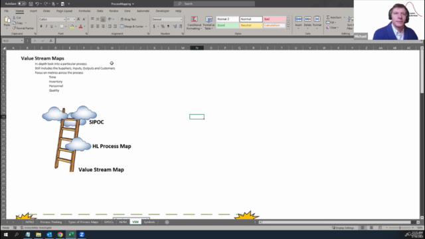Open the Font Color dropdown arrow
425x239 pixels.
(84, 27)
